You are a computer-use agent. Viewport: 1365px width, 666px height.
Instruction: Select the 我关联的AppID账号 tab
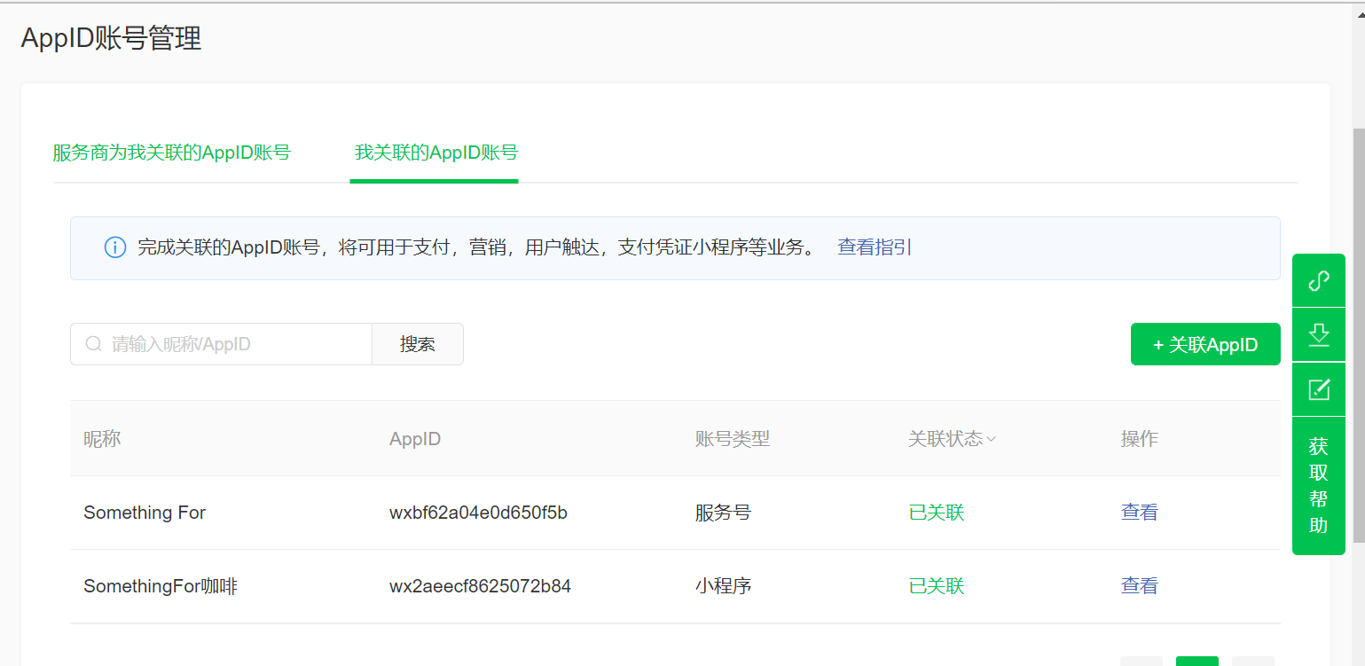coord(435,152)
